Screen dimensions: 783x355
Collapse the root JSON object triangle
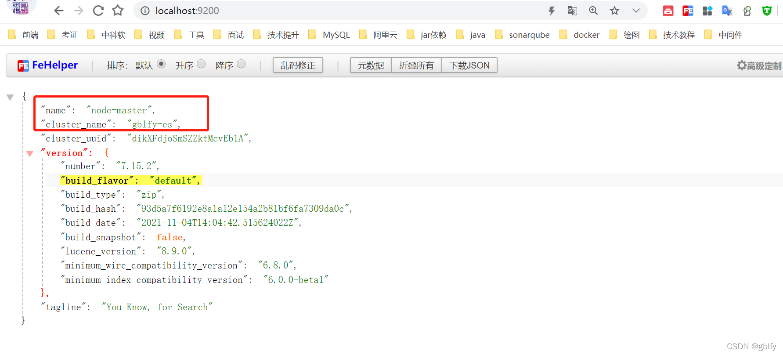[10, 97]
